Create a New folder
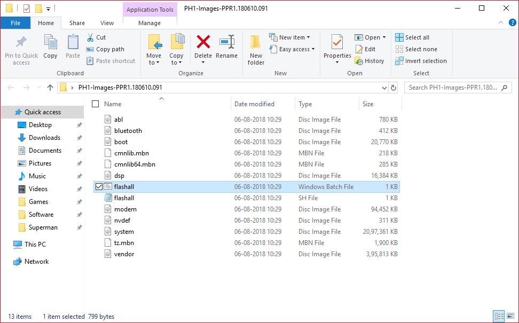 256,50
